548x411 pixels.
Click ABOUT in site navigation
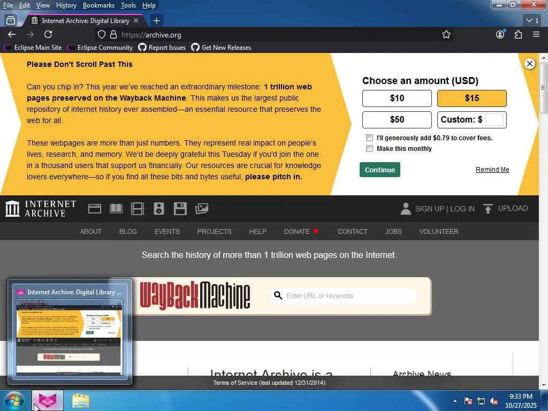(91, 232)
